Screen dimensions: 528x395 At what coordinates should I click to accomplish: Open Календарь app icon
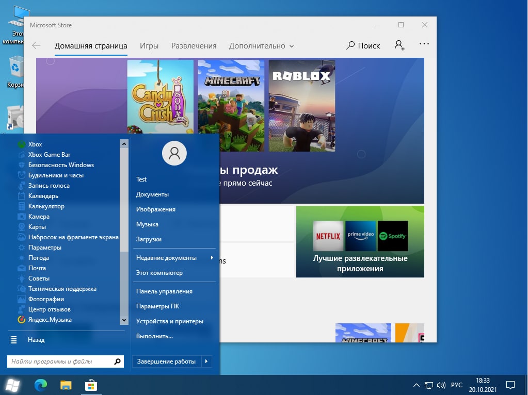pos(22,196)
